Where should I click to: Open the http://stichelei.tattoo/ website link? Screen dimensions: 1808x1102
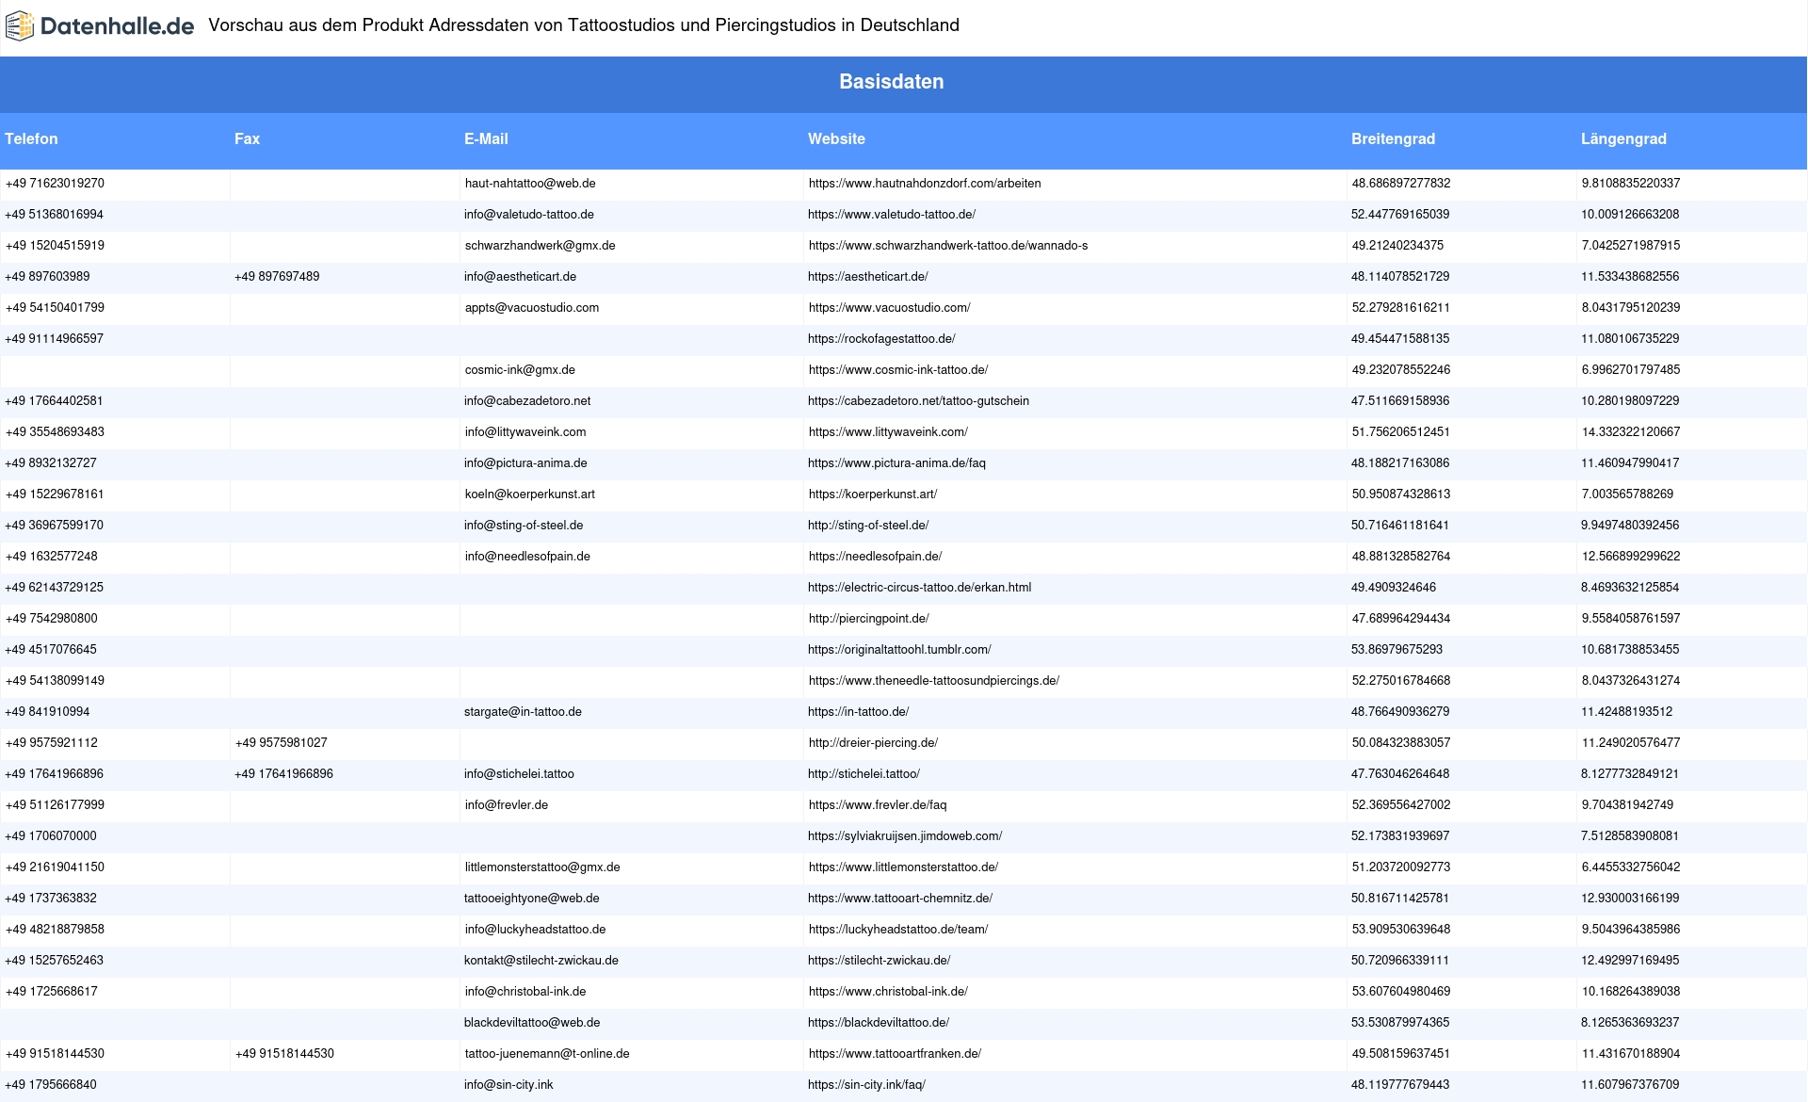[864, 774]
